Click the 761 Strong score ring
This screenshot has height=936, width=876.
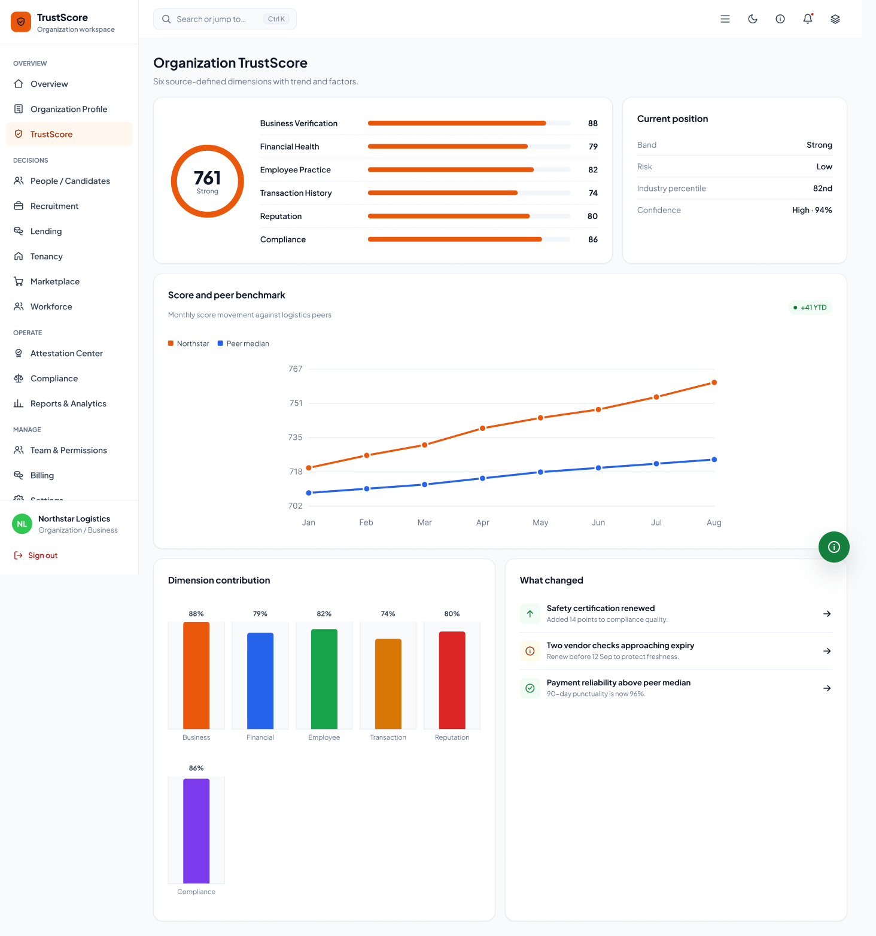click(x=208, y=181)
